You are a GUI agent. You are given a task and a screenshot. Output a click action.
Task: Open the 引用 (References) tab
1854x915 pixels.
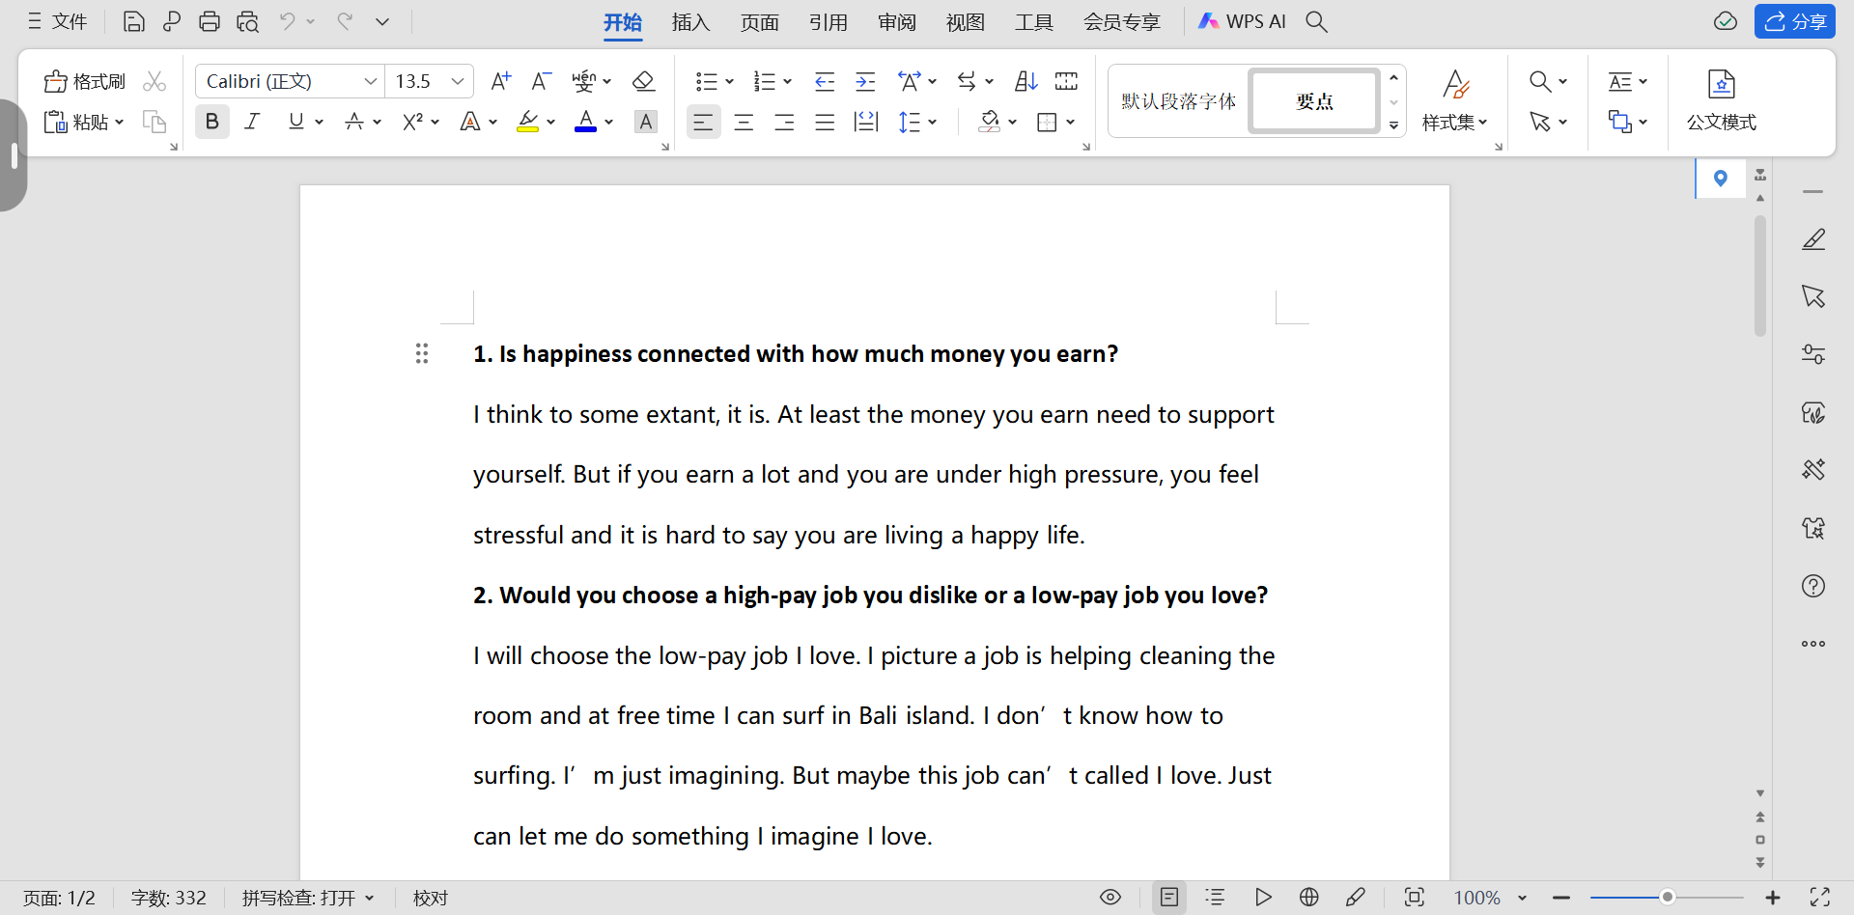point(829,22)
